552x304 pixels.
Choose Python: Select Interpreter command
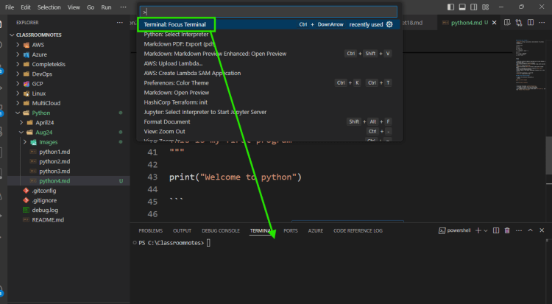tap(269, 34)
